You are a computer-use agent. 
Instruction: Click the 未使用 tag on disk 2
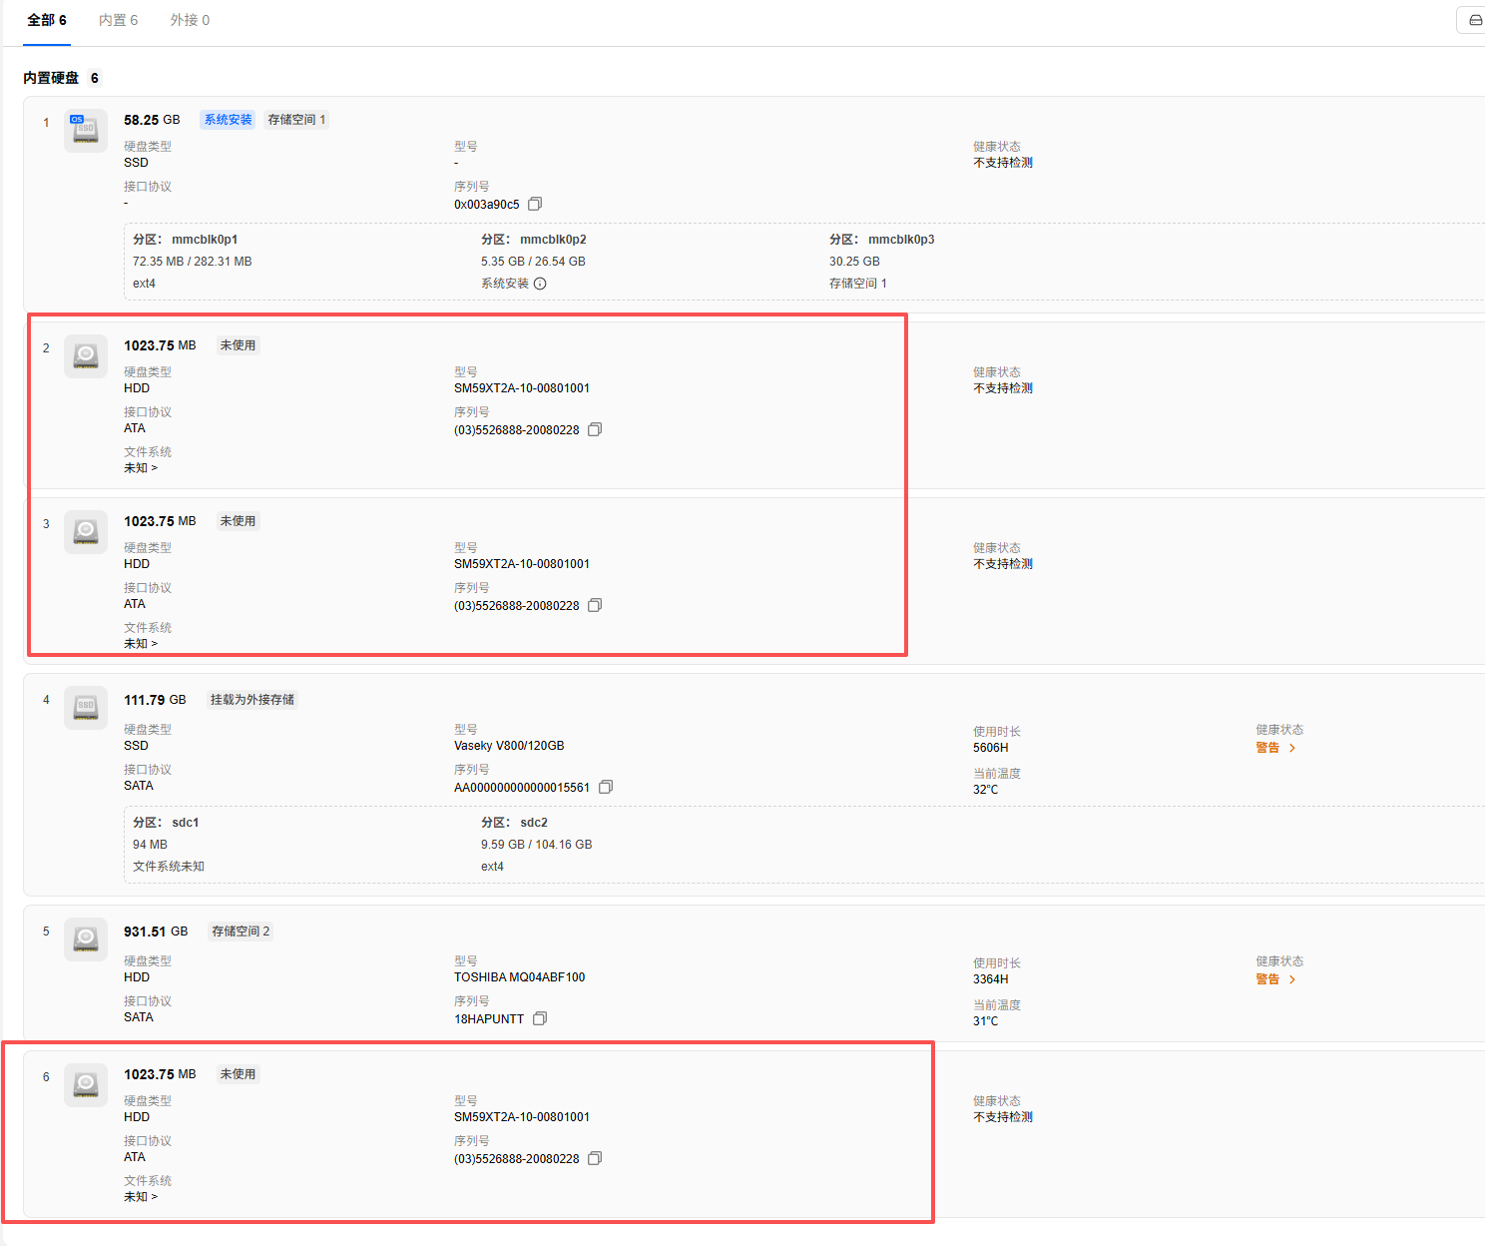click(x=238, y=345)
